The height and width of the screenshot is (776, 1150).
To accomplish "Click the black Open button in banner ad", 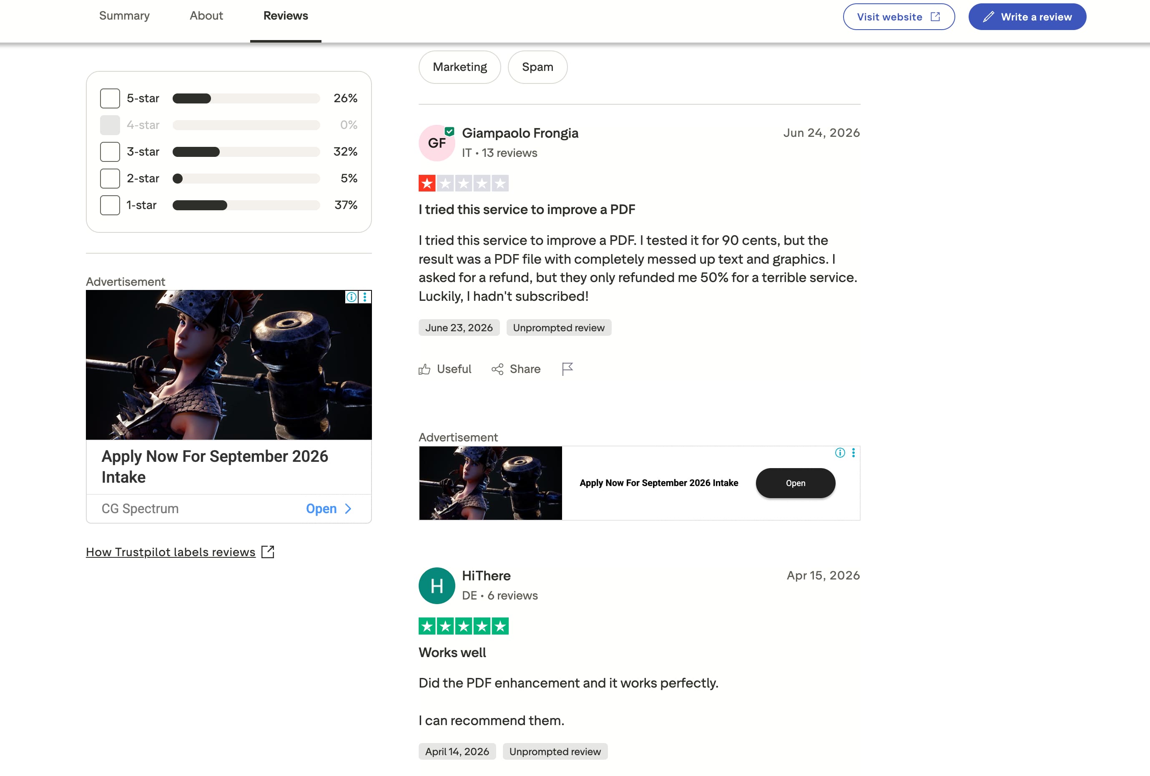I will [795, 483].
